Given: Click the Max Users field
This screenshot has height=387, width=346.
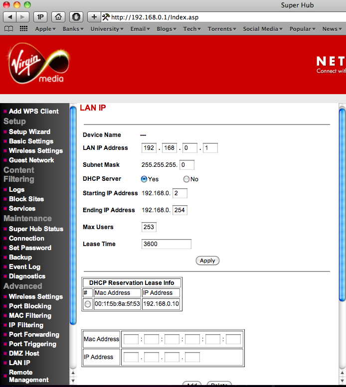Looking at the screenshot, I should click(149, 227).
